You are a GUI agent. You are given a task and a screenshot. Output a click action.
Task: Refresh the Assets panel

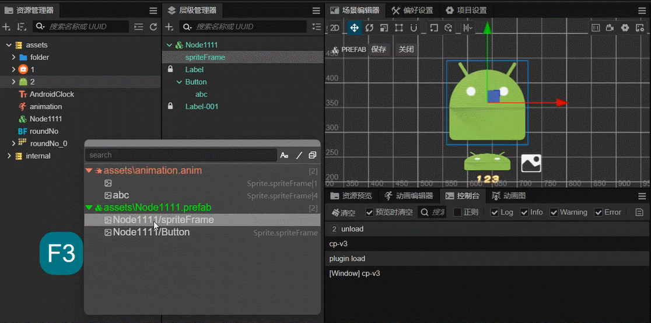tap(153, 27)
